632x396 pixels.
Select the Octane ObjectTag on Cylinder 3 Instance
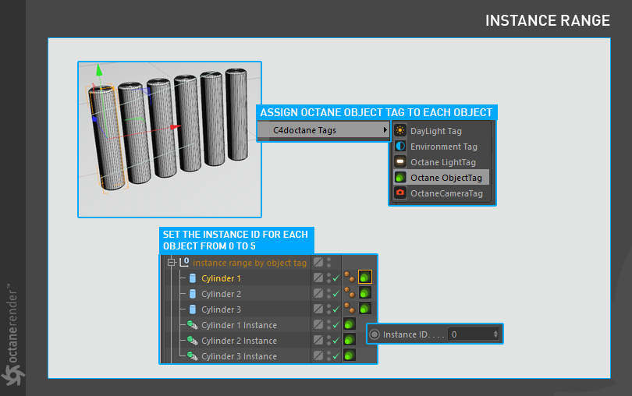[349, 355]
